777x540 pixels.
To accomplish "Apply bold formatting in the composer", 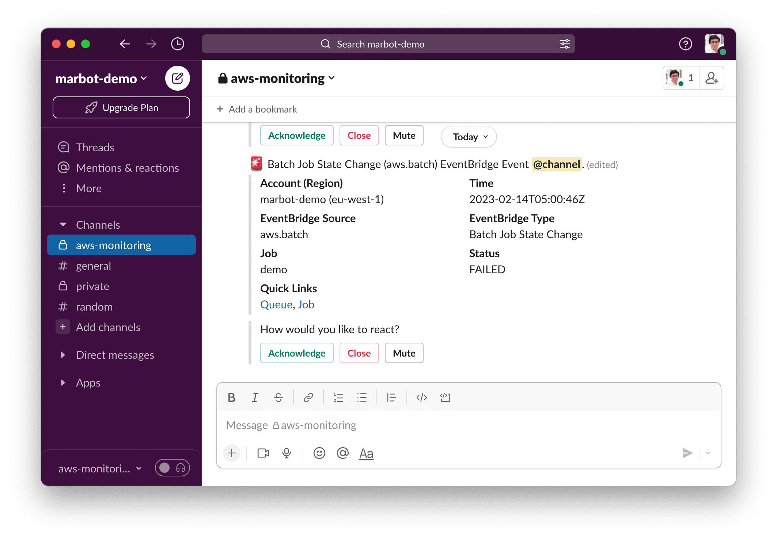I will coord(231,398).
